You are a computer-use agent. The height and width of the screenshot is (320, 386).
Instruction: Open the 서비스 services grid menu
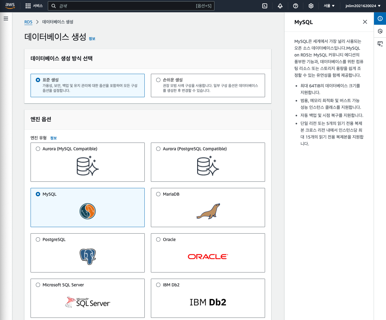pos(34,6)
